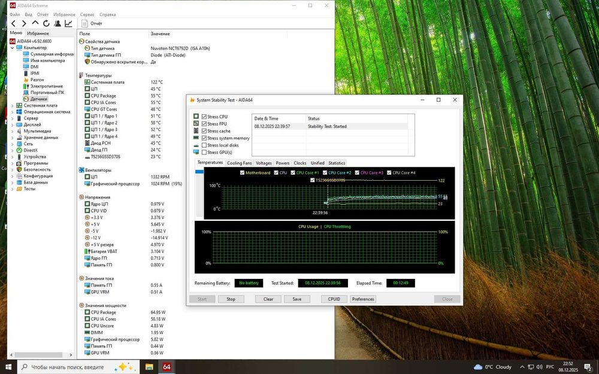Open Preferences in Stability Test
The height and width of the screenshot is (374, 599).
(x=363, y=299)
